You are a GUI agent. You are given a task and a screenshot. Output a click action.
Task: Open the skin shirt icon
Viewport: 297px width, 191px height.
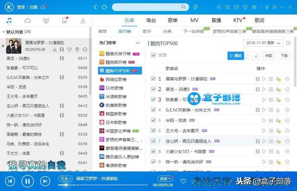coord(245,7)
